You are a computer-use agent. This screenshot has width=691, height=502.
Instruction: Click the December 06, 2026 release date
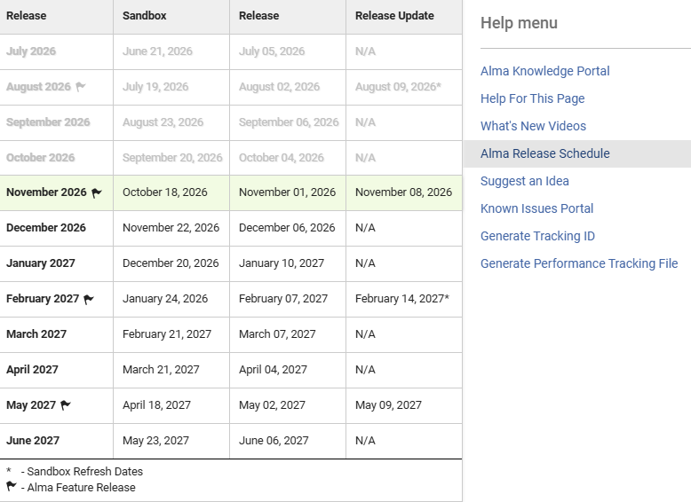pyautogui.click(x=287, y=228)
